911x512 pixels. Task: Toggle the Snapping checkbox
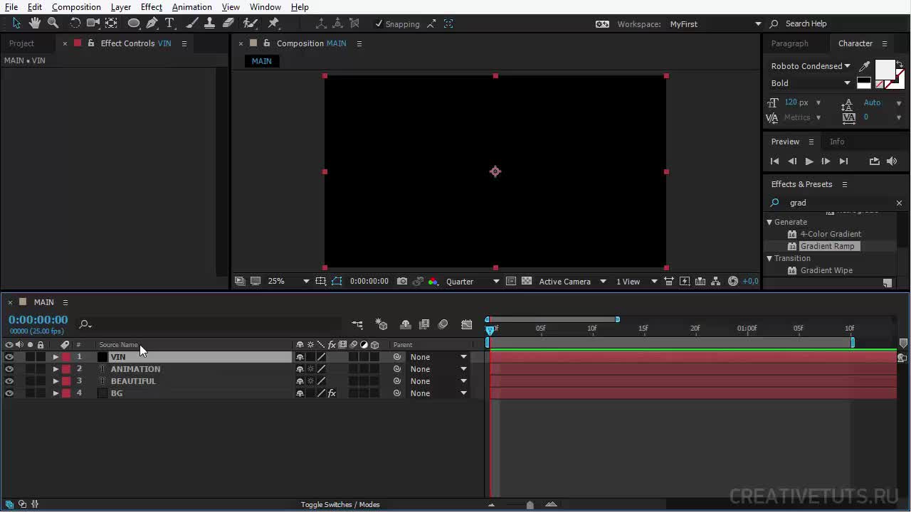tap(379, 23)
